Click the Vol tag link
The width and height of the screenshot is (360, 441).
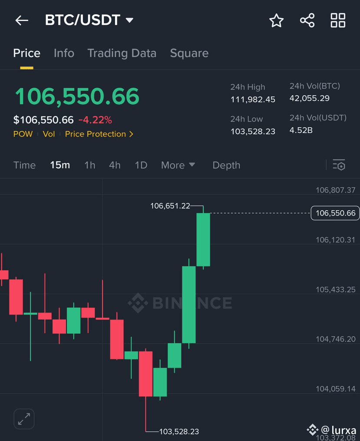point(49,134)
